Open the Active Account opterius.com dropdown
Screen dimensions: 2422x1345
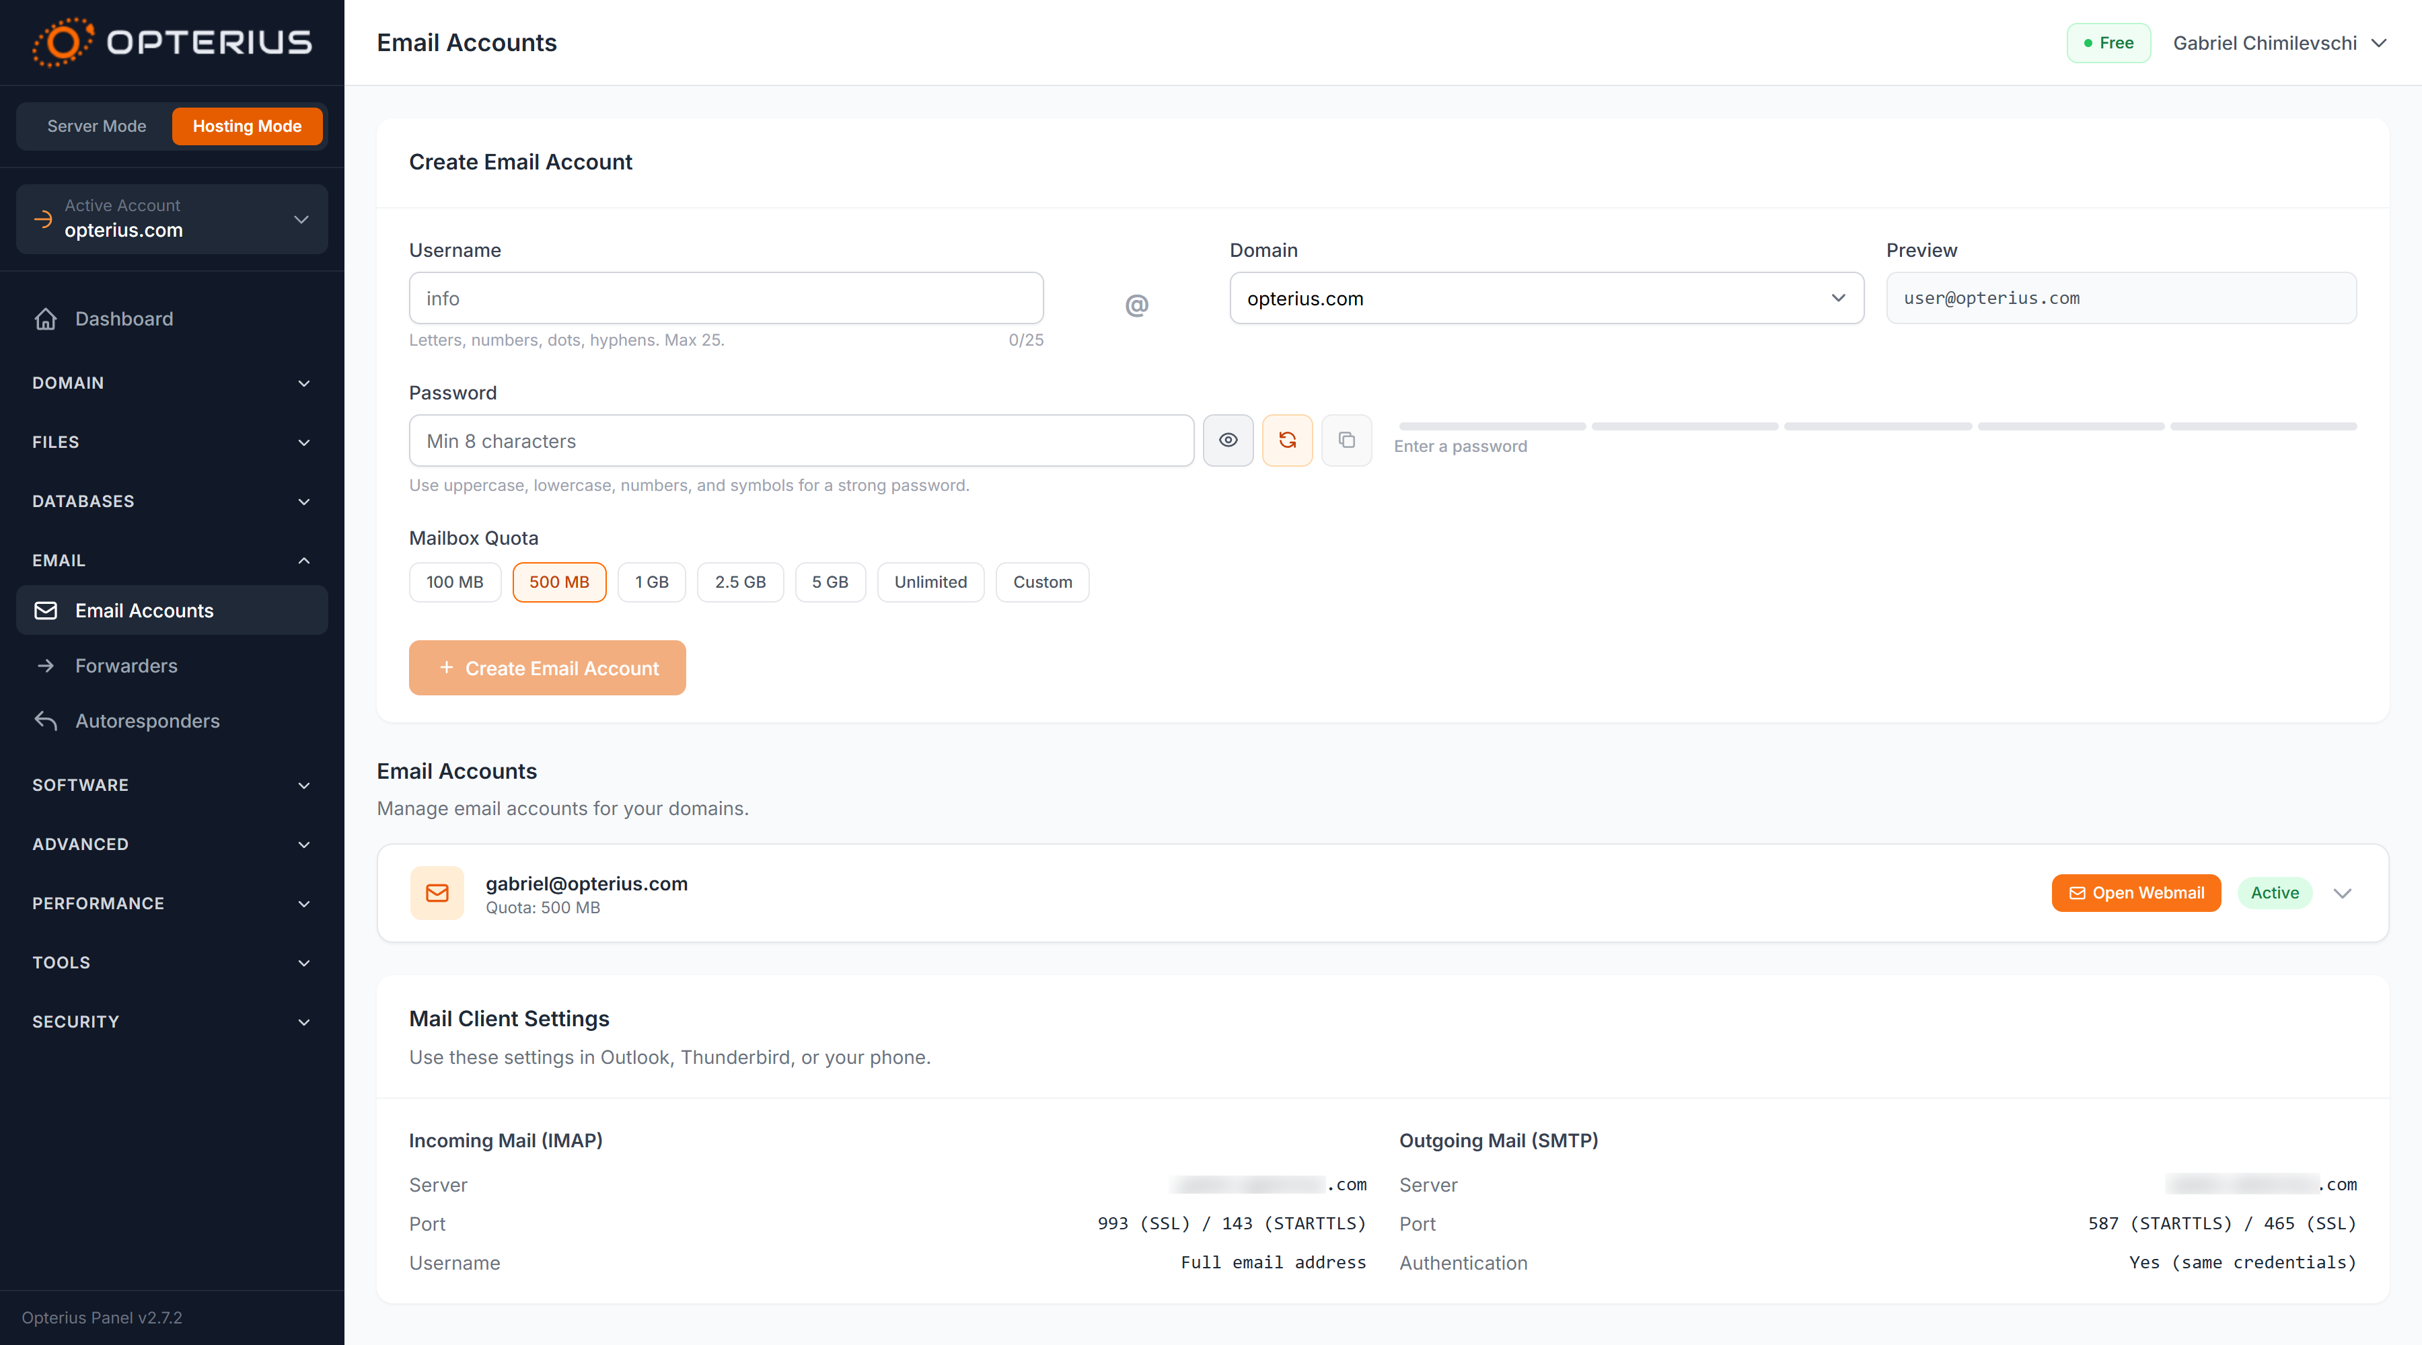tap(172, 219)
